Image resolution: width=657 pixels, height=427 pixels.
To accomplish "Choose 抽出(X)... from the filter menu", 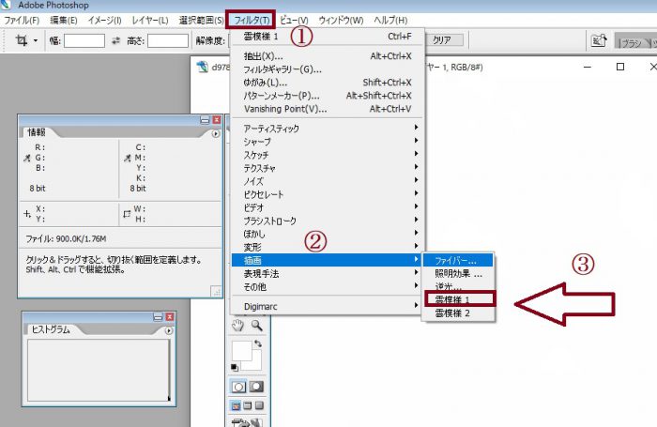I will [x=328, y=56].
